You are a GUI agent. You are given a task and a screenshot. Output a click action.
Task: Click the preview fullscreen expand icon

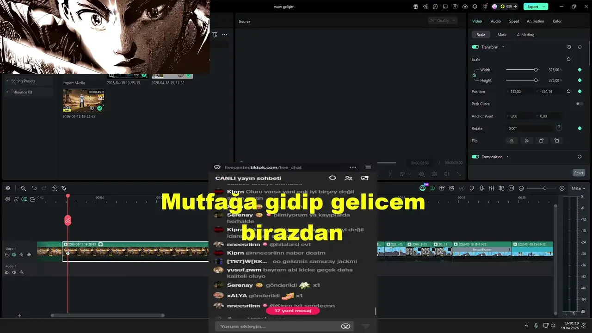(x=459, y=174)
